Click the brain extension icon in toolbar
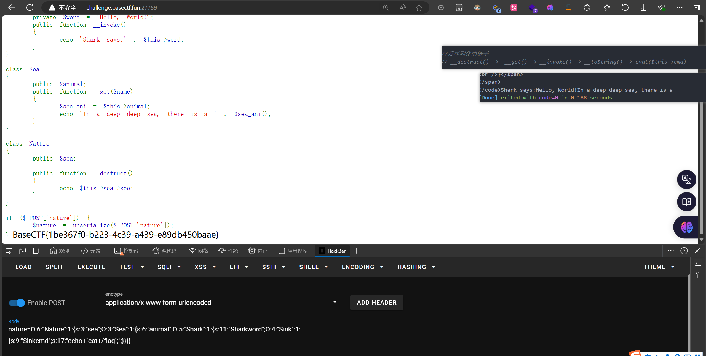This screenshot has height=356, width=706. [x=550, y=7]
